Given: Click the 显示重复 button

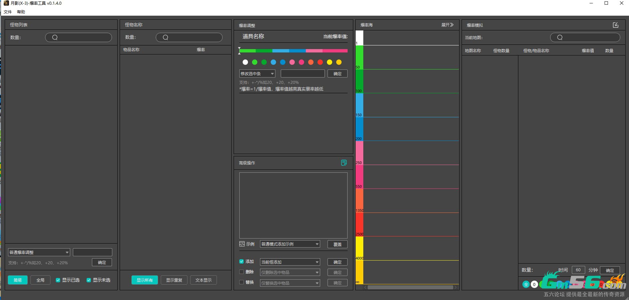Looking at the screenshot, I should coord(174,280).
